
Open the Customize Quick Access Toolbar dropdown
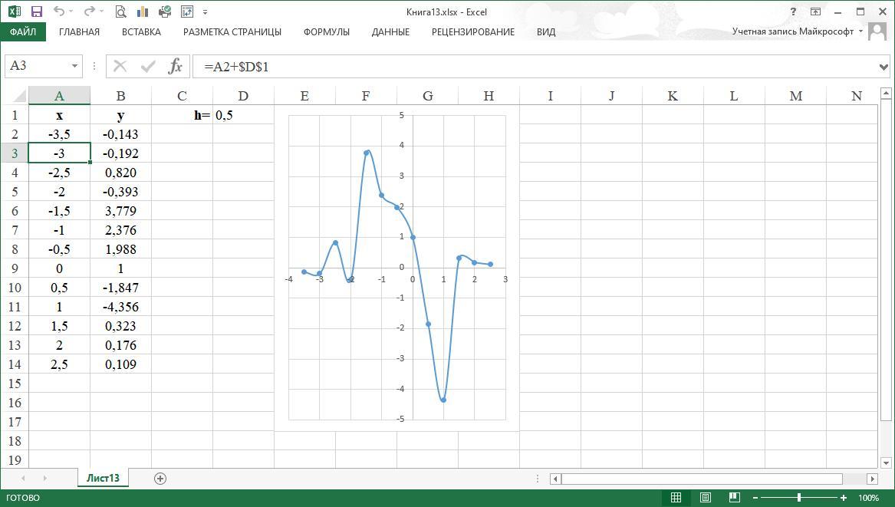(x=206, y=12)
